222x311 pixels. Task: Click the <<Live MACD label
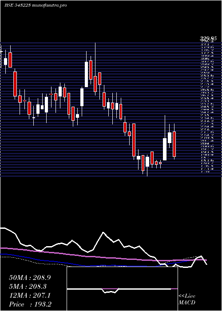[187, 299]
